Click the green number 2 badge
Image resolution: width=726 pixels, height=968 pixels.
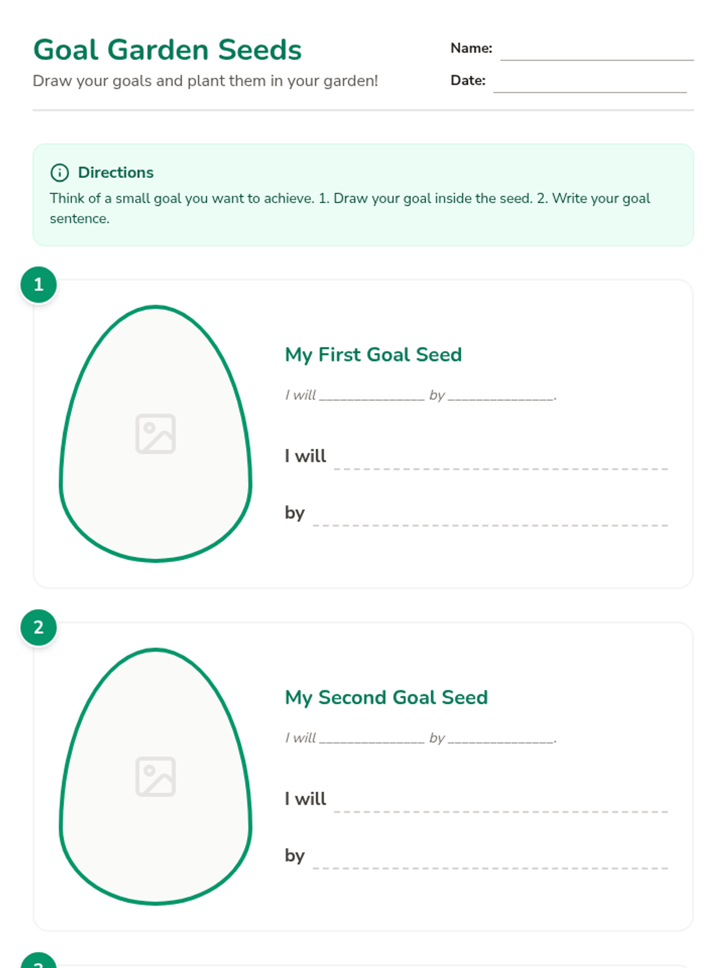pyautogui.click(x=39, y=627)
